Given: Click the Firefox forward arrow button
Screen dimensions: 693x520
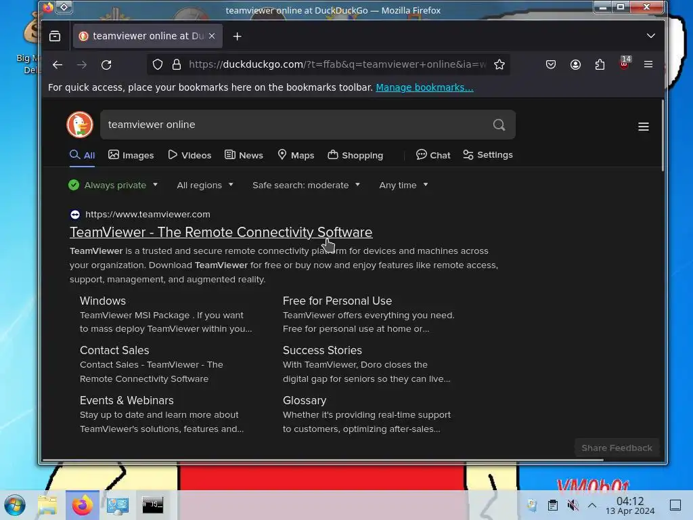Looking at the screenshot, I should pyautogui.click(x=82, y=65).
